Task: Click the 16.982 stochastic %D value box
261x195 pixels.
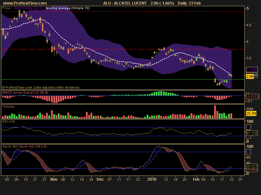Action: click(x=252, y=170)
